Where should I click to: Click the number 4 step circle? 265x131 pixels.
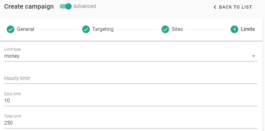(x=234, y=29)
